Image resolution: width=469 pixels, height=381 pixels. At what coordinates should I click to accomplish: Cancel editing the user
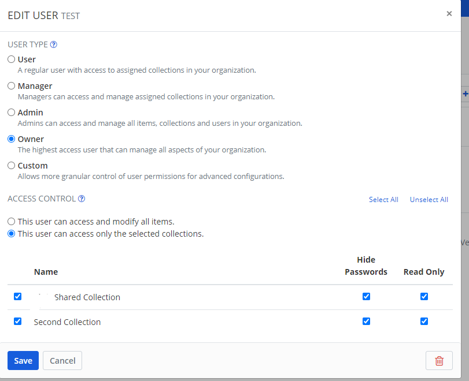[x=62, y=360]
